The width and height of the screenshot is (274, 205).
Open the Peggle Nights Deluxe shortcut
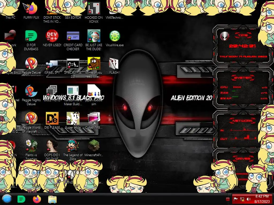[31, 91]
